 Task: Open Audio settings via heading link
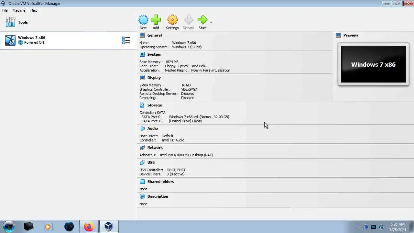coord(153,128)
